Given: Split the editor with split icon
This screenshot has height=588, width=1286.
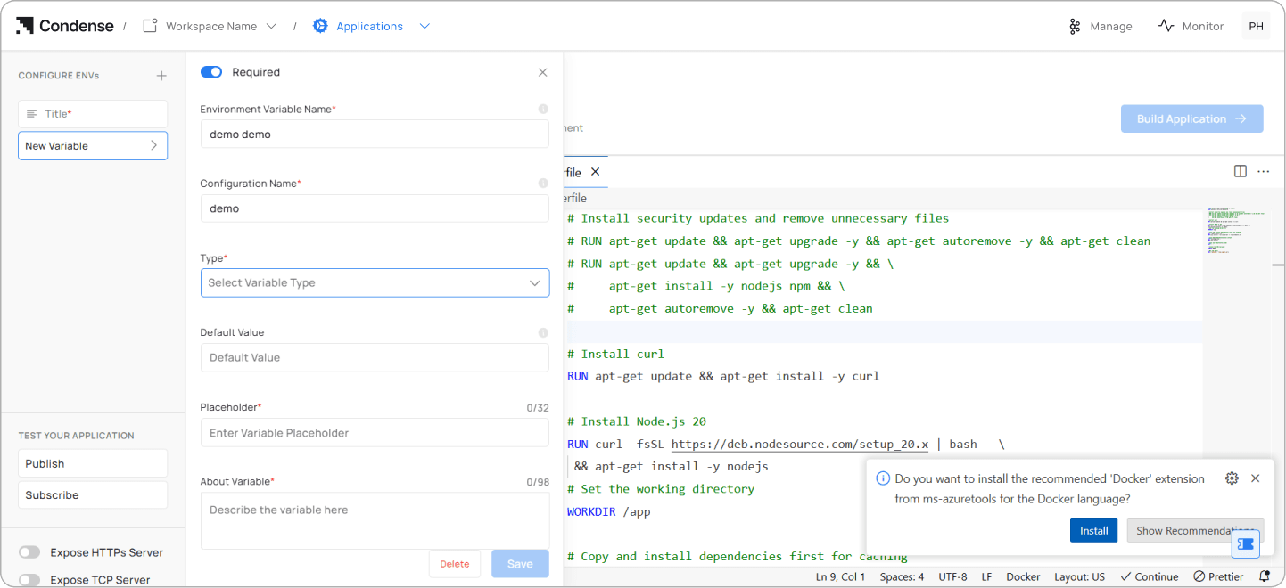Looking at the screenshot, I should [x=1241, y=171].
